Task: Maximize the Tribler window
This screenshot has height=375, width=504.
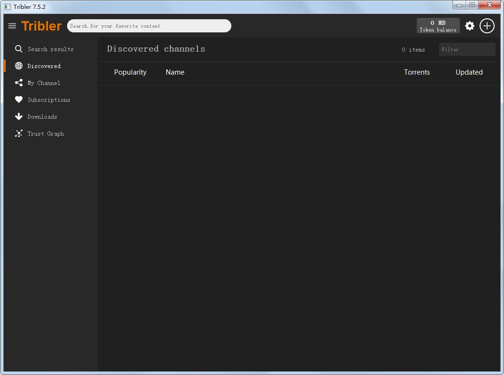Action: (x=472, y=5)
